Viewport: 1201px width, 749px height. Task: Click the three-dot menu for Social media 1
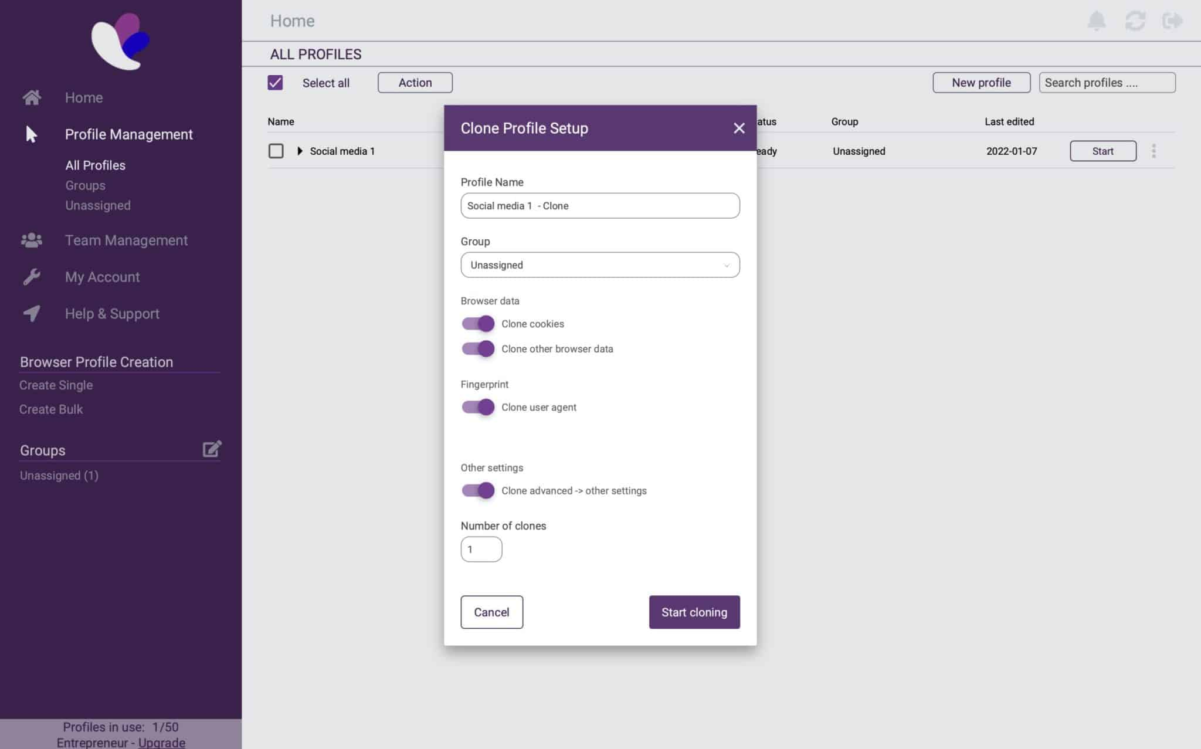[x=1153, y=151]
